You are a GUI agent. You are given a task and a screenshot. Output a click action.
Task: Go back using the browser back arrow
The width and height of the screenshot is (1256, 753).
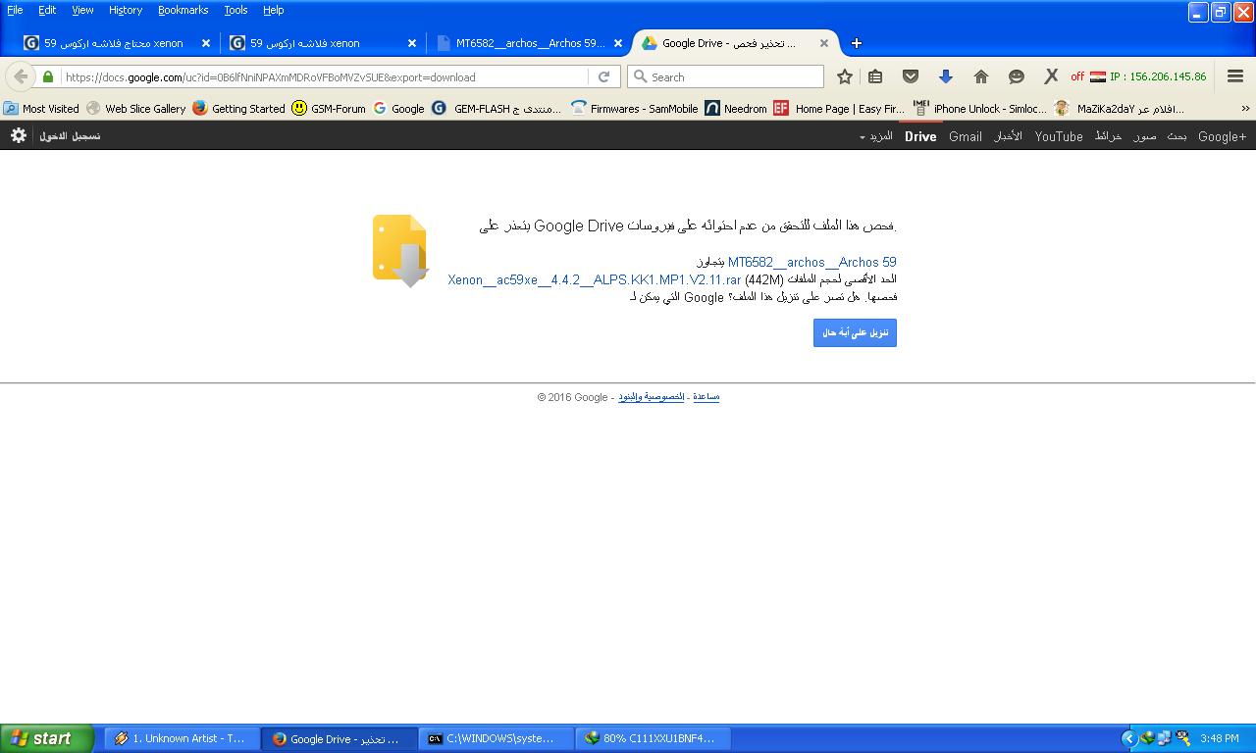click(21, 76)
